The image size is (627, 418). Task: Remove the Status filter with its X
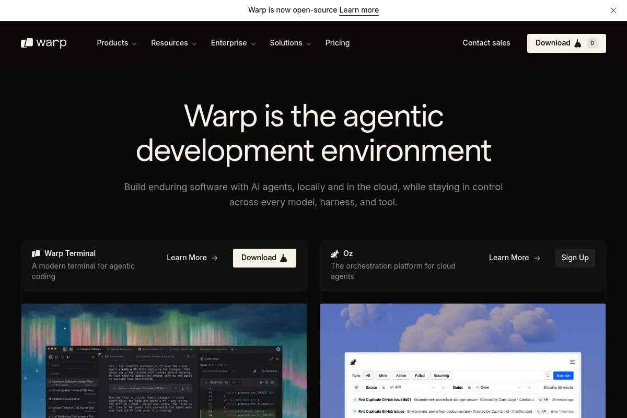click(529, 388)
